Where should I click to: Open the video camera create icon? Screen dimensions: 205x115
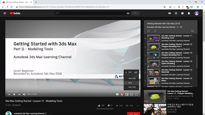click(x=170, y=13)
